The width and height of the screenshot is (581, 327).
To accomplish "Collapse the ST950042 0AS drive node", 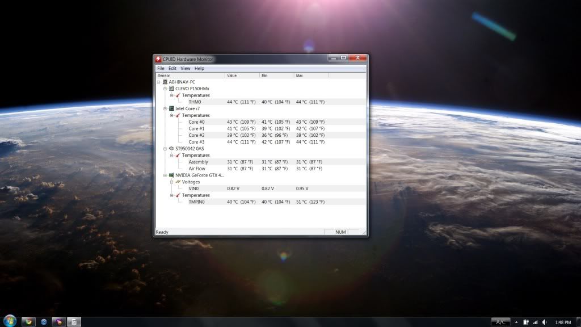I will [x=165, y=149].
